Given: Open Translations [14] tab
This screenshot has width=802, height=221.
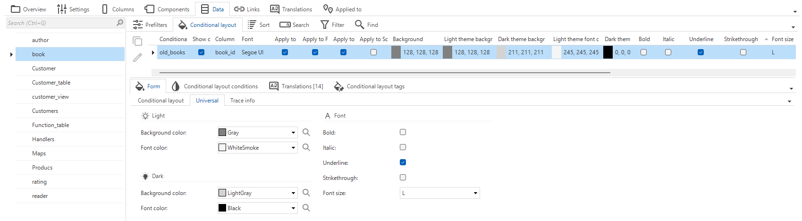Looking at the screenshot, I should [296, 86].
